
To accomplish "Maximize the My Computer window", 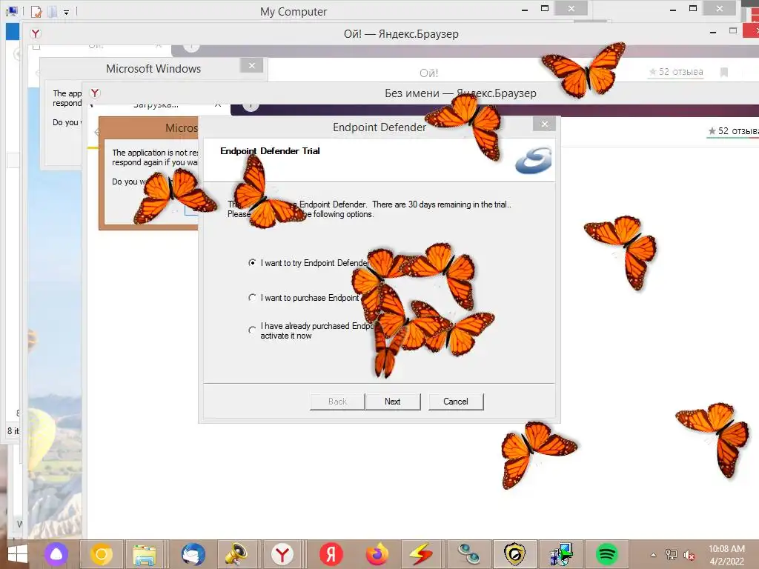I will click(545, 8).
